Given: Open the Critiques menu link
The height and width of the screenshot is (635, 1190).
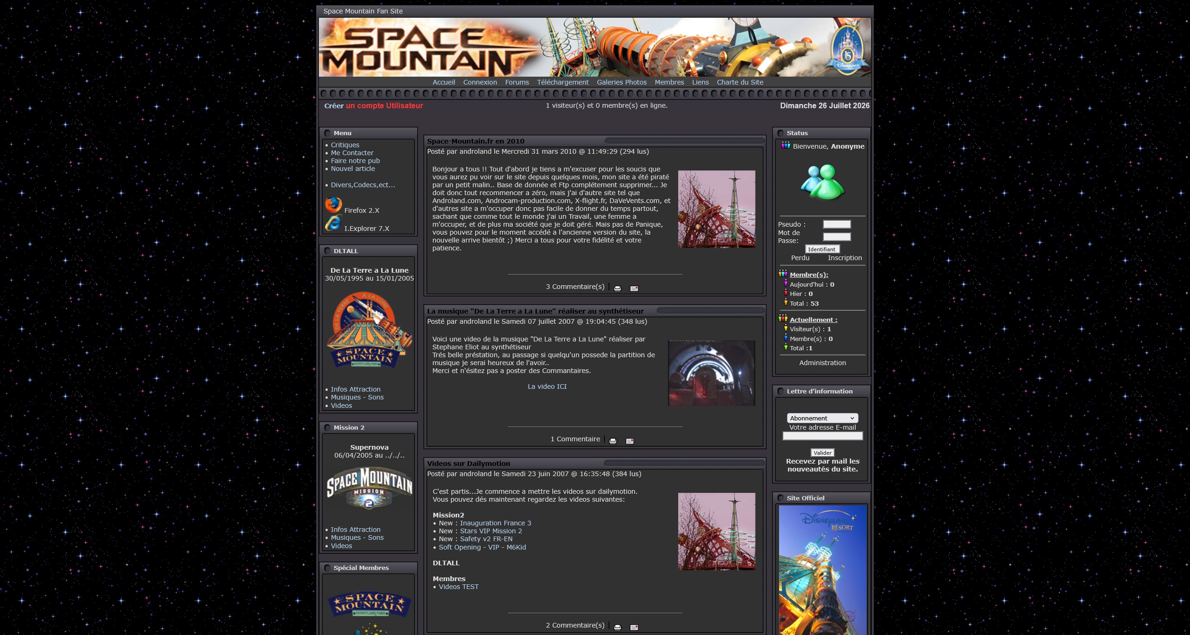Looking at the screenshot, I should tap(345, 145).
